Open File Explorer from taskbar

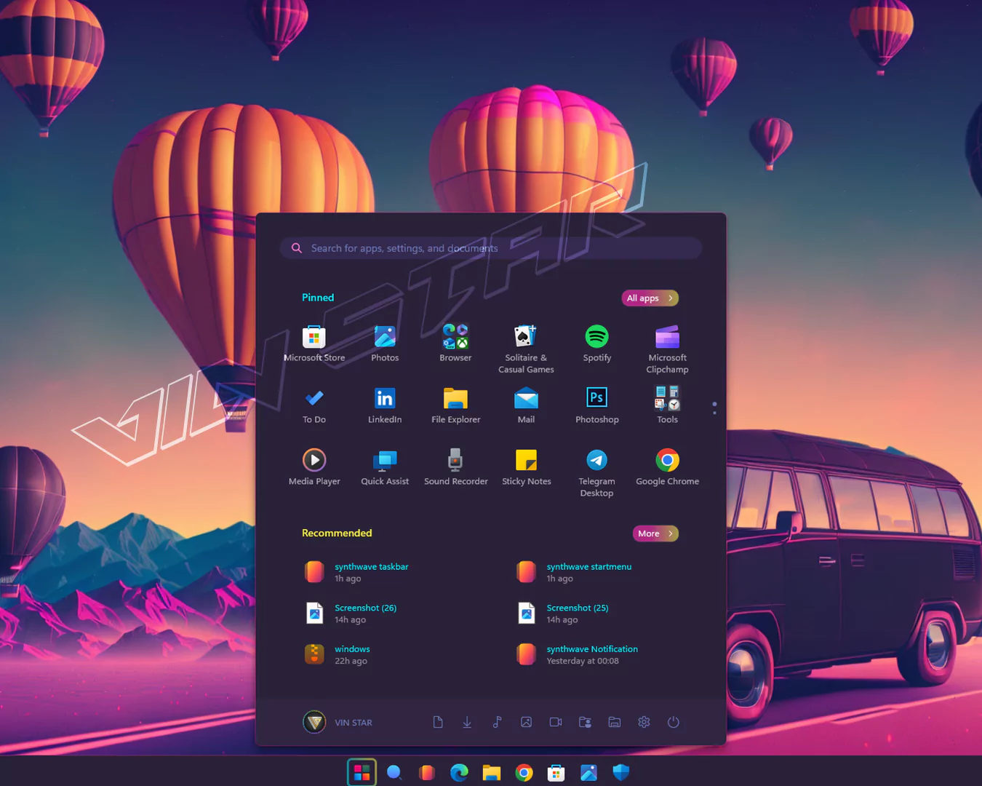[x=492, y=772]
